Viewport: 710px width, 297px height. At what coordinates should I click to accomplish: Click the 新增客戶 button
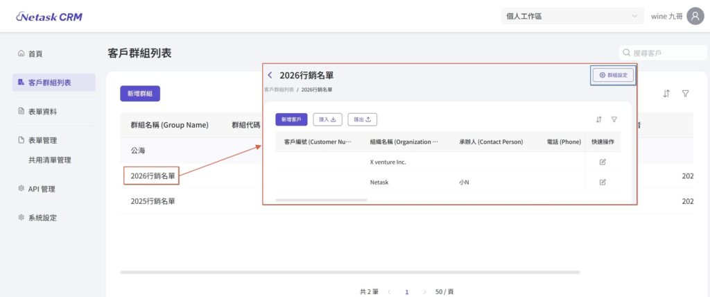(x=291, y=119)
